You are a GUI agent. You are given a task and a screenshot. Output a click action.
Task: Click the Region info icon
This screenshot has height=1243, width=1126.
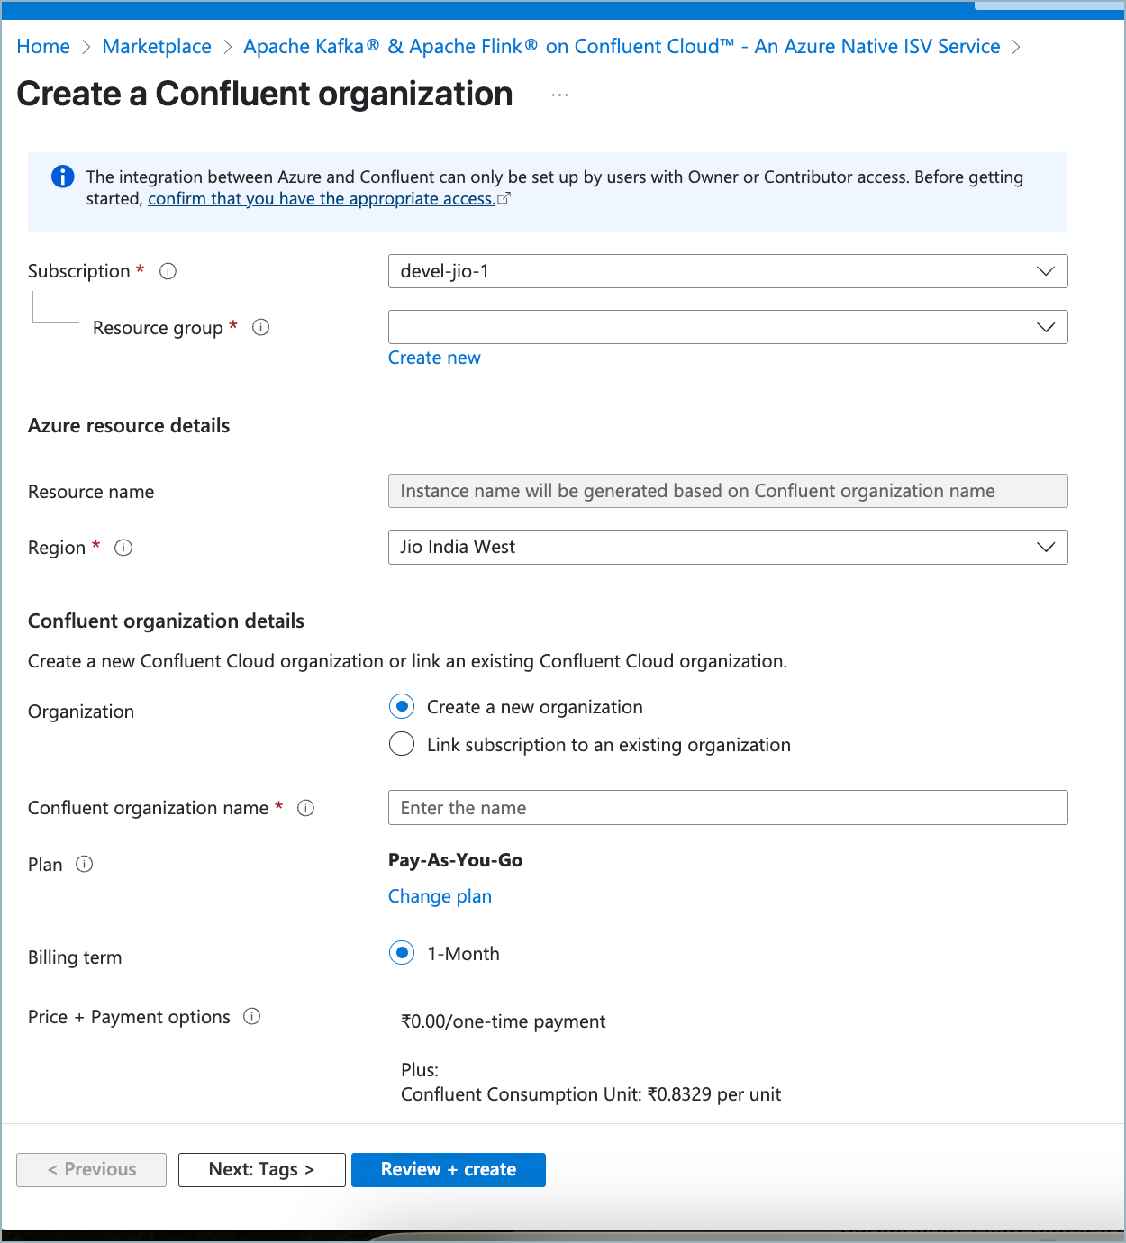click(x=124, y=548)
